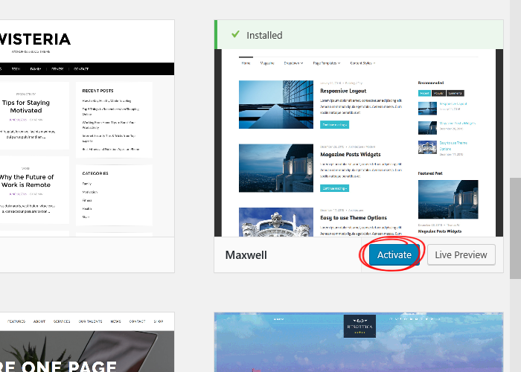Click the Maxwell theme name
This screenshot has width=521, height=372.
click(x=246, y=255)
